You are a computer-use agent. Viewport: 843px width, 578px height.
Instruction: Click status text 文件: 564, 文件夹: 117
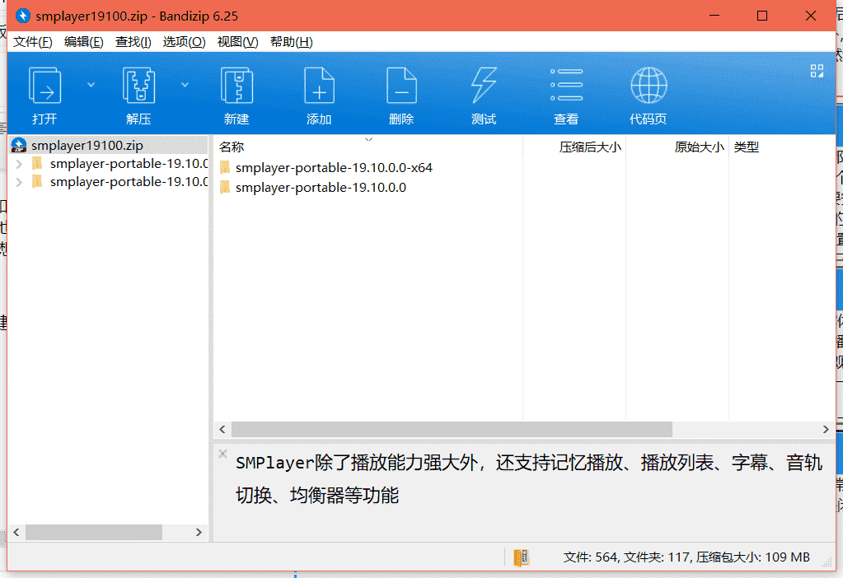(x=626, y=557)
